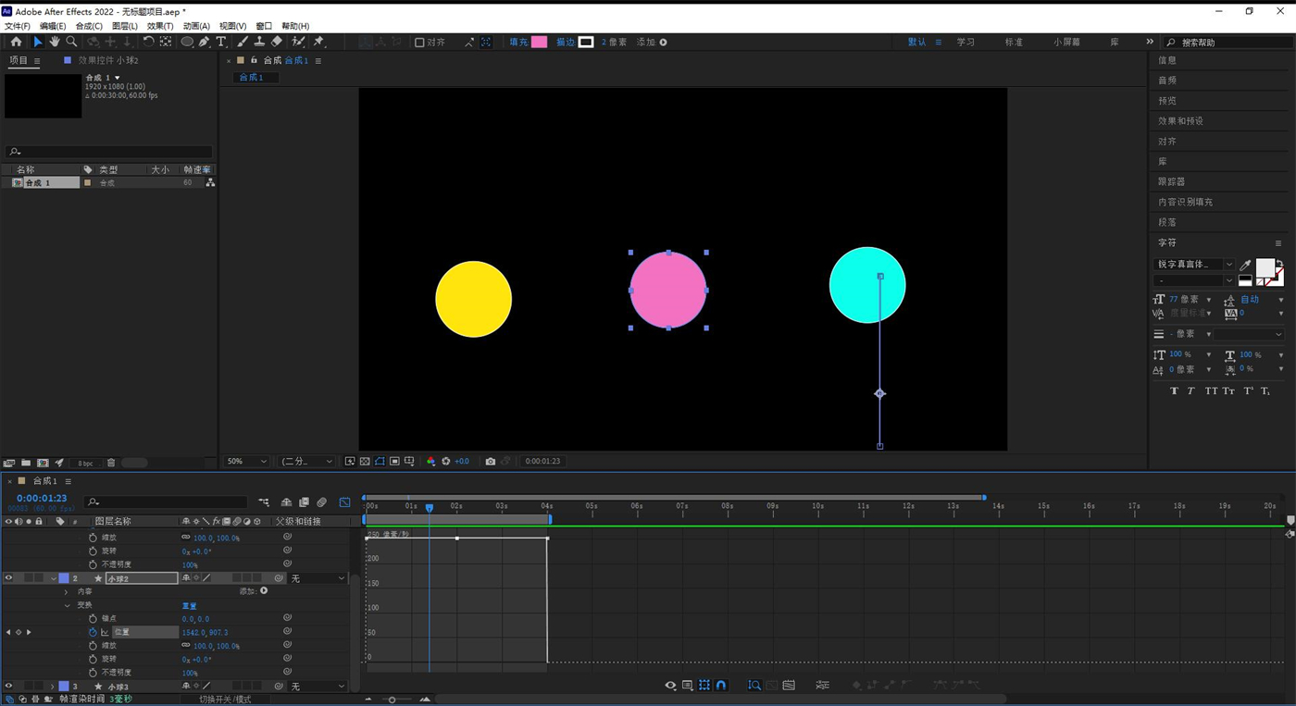Select the Puppet Pin tool
The height and width of the screenshot is (706, 1296).
pos(318,42)
